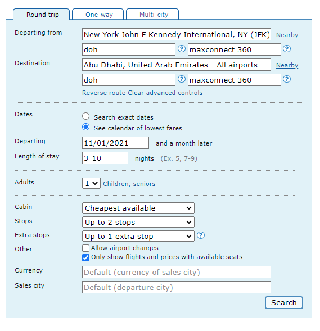Open help icon beside destination routing code field
This screenshot has height=331, width=320.
click(x=181, y=79)
